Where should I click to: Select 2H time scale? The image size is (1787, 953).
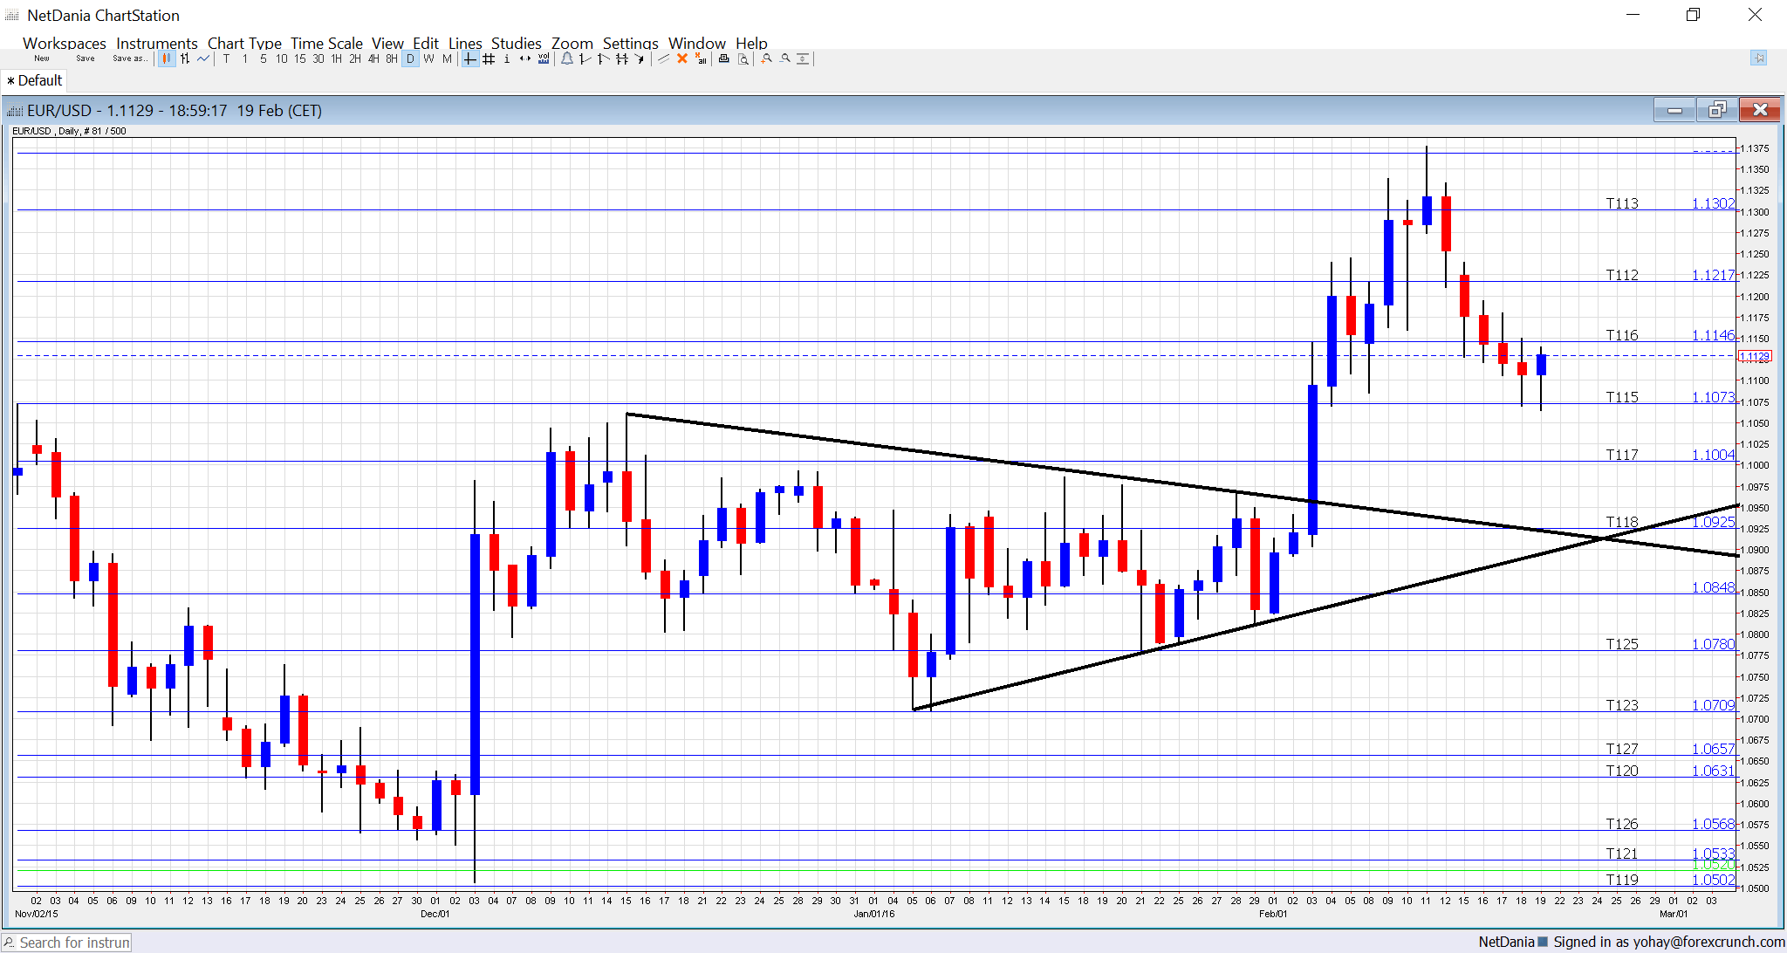(355, 58)
